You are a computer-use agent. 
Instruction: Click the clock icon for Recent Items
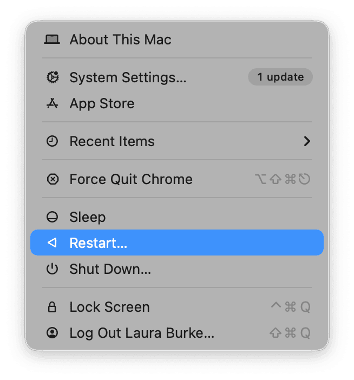coord(53,141)
